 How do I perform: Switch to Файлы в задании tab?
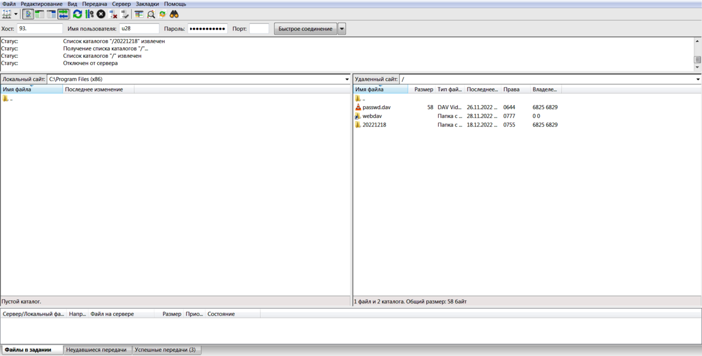click(32, 350)
